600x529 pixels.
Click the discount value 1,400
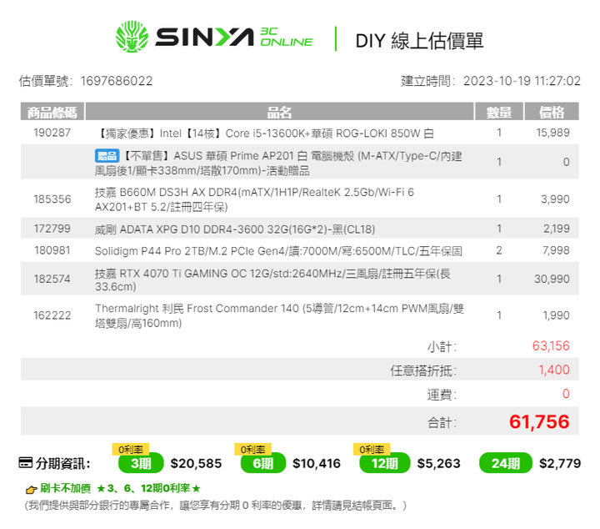pos(554,370)
